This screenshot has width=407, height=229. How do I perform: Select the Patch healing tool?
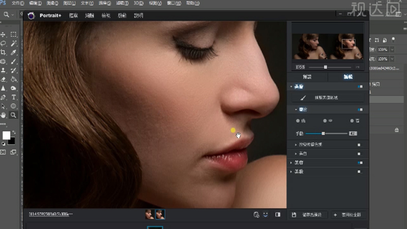tap(3, 62)
